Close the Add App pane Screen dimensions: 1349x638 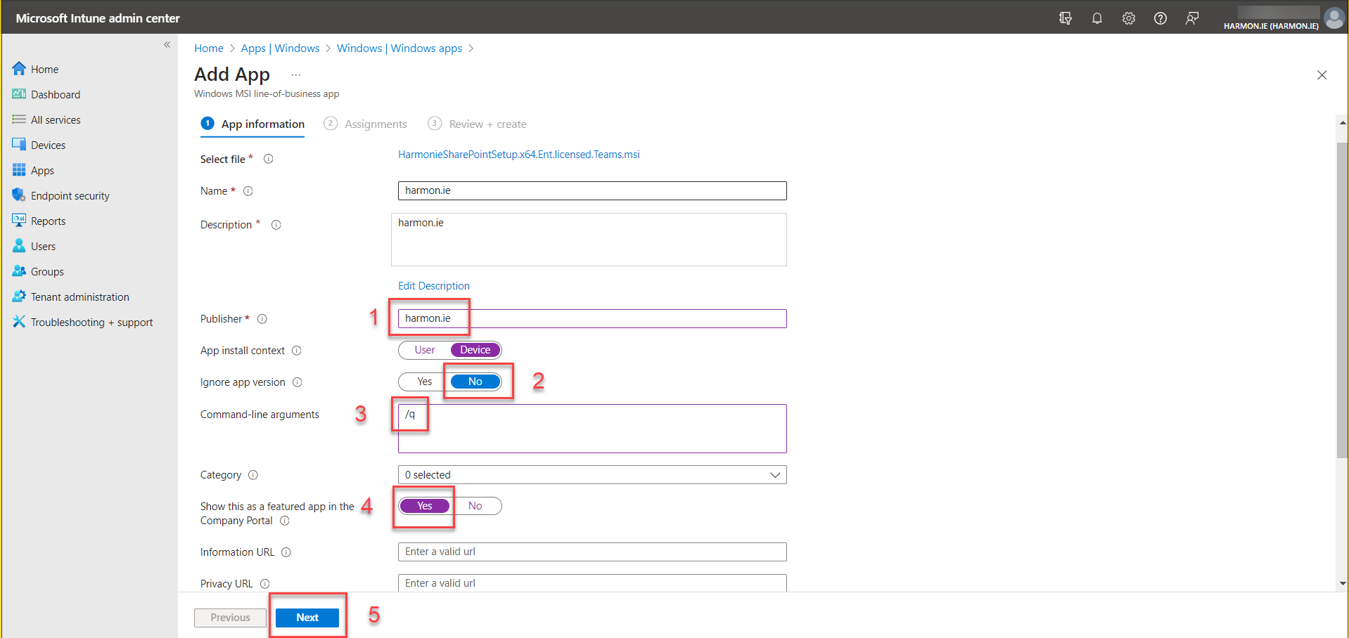1322,75
